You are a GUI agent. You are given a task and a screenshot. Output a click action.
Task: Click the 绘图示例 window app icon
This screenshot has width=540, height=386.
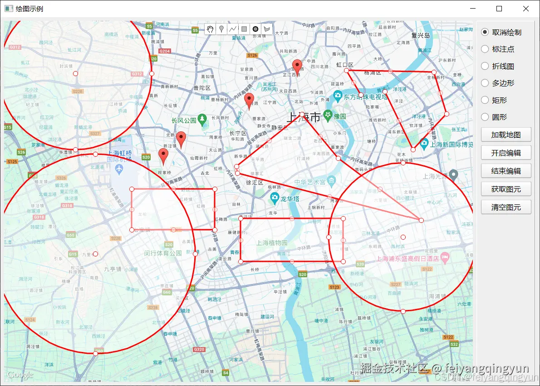[9, 9]
